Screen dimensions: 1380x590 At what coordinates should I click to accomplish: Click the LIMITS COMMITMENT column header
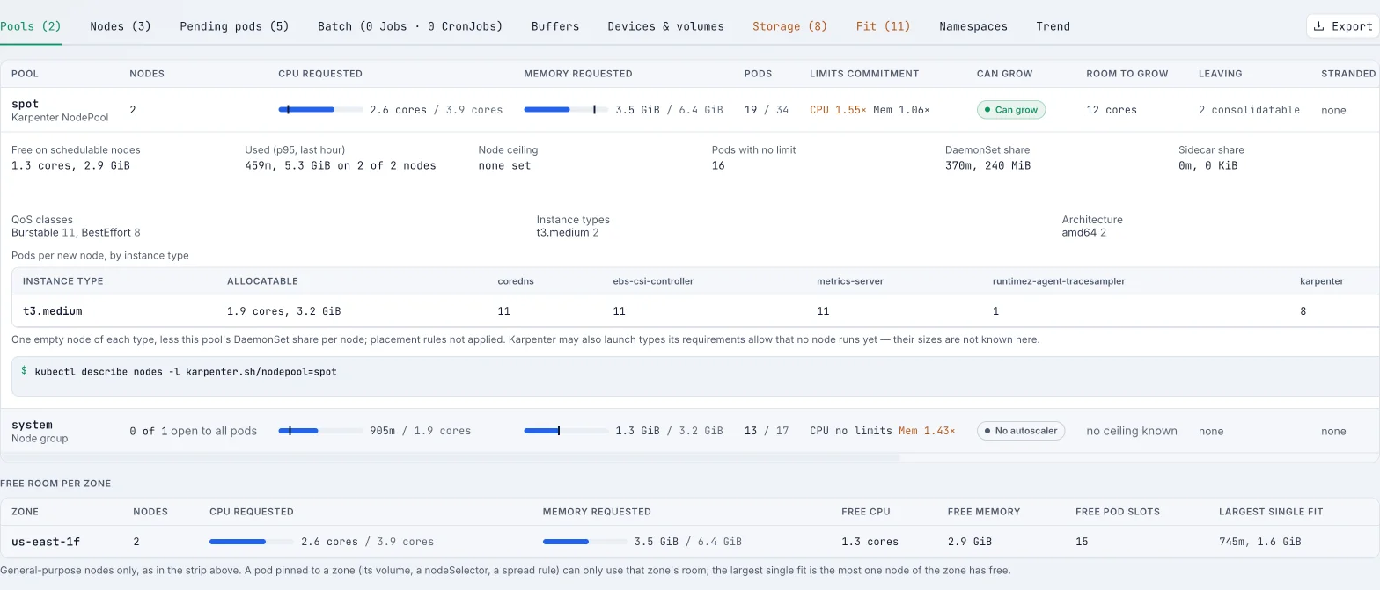(x=864, y=74)
